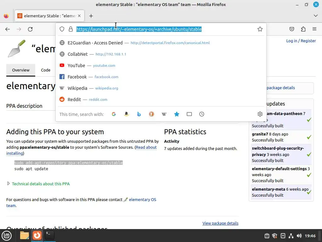Search in Bookmarks star icon
This screenshot has width=322, height=242.
coord(177,114)
